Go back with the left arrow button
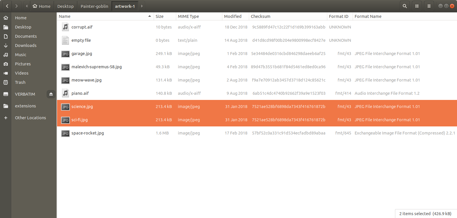457x218 pixels. click(7, 6)
